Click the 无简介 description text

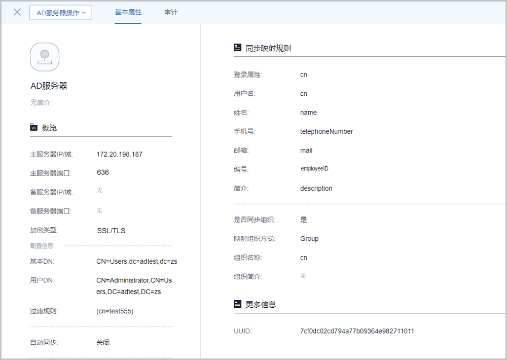coord(41,102)
